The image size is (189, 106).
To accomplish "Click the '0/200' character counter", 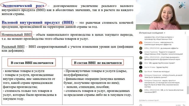I will pos(178,105).
